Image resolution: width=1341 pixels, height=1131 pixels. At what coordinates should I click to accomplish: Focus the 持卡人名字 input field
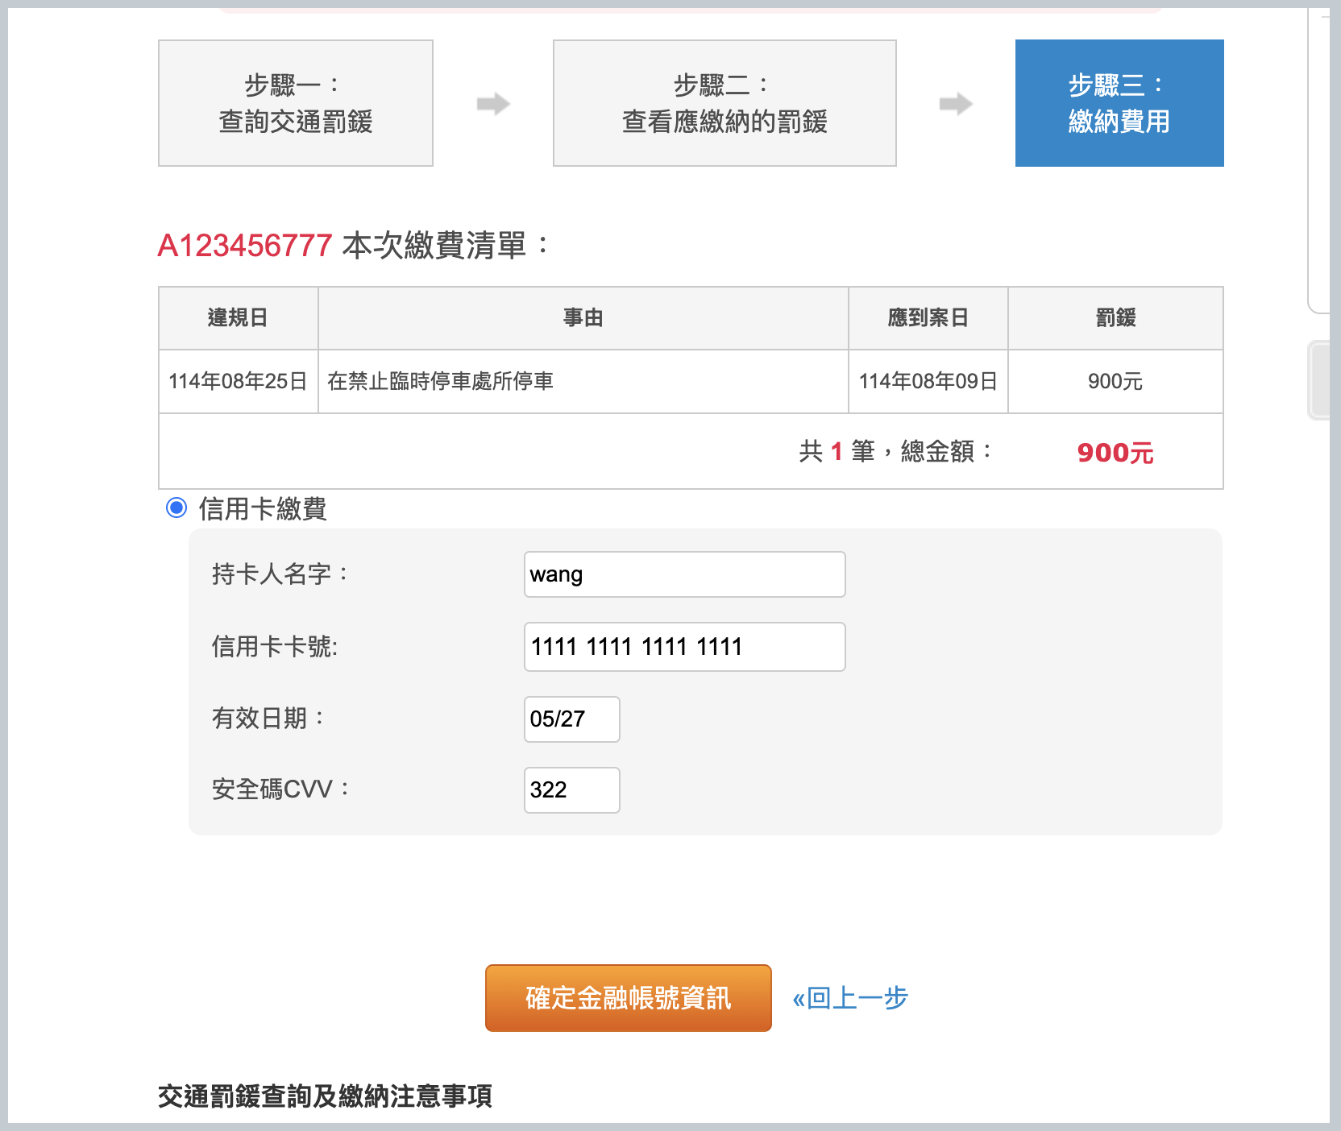[x=684, y=574]
